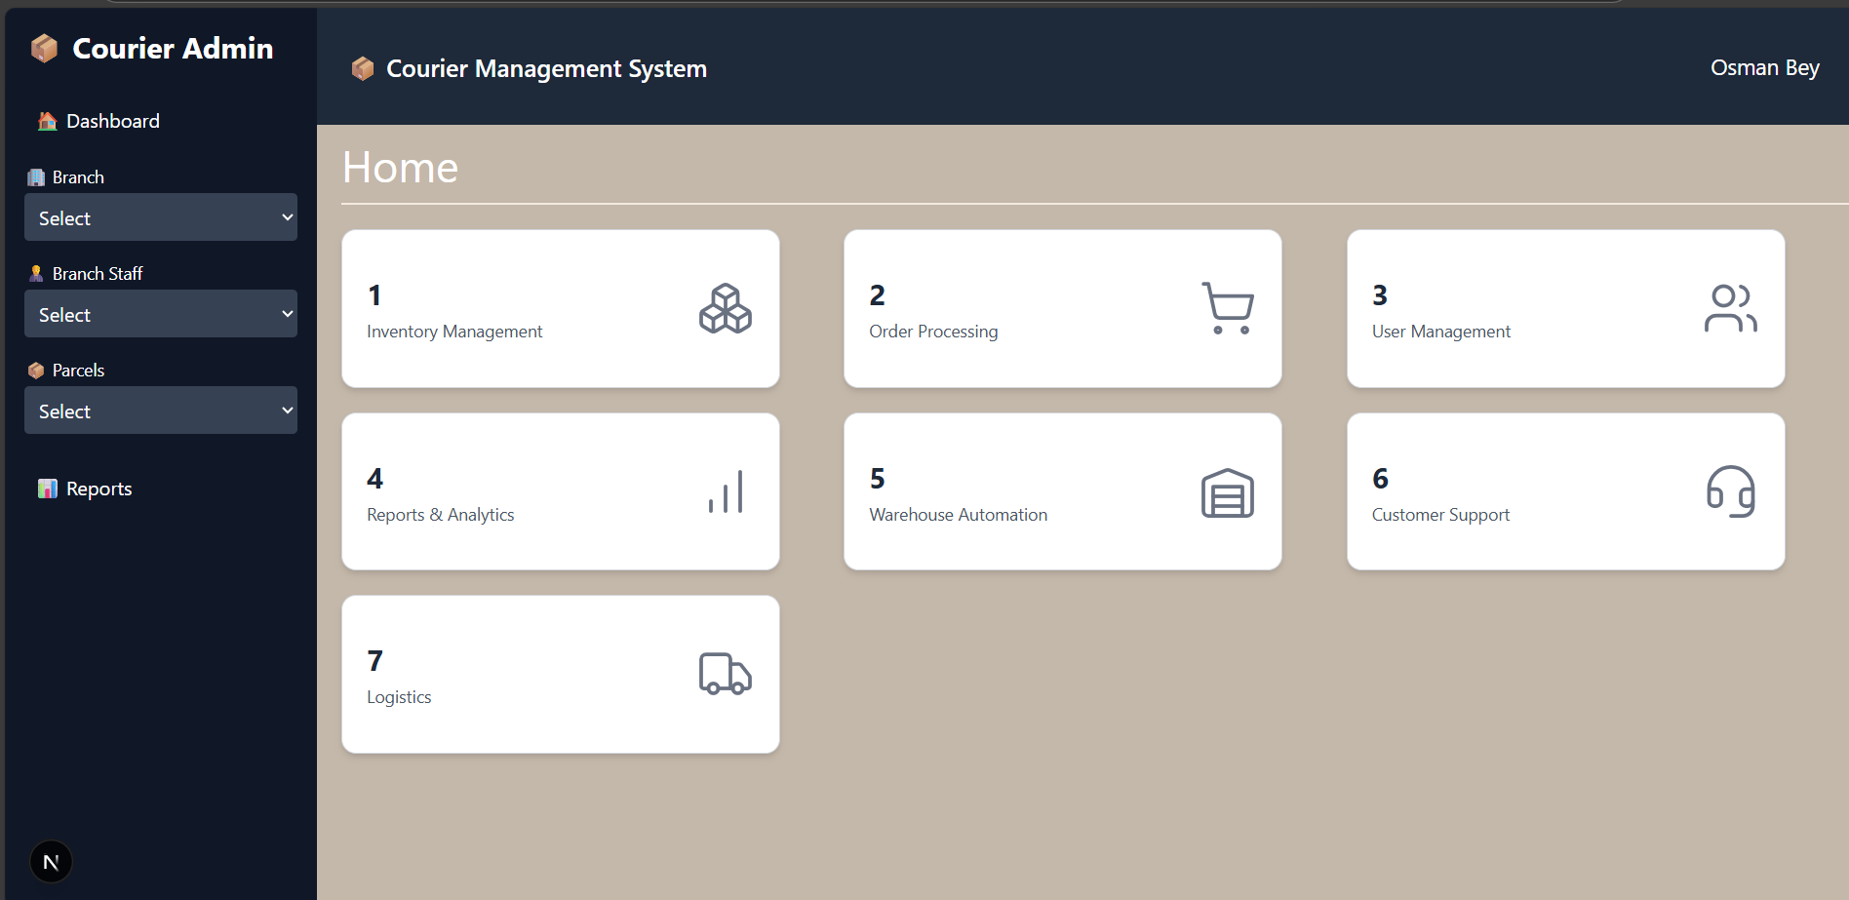Click the Courier Admin sidebar title

pyautogui.click(x=173, y=48)
